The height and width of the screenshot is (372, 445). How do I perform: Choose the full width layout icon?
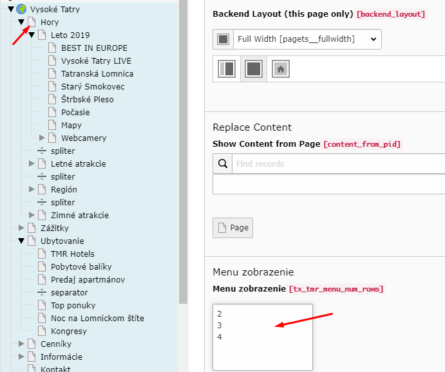(x=254, y=68)
